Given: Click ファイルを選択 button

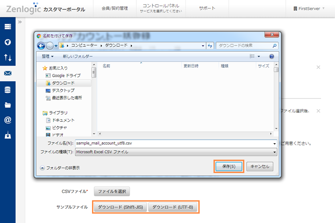Looking at the screenshot, I should 112,191.
